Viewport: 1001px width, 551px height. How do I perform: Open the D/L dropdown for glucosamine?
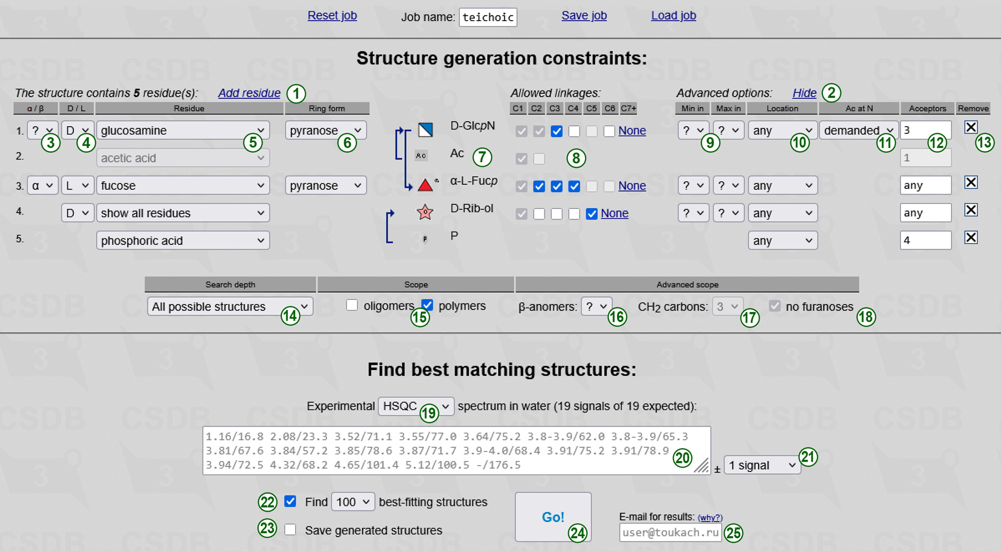[x=77, y=131]
